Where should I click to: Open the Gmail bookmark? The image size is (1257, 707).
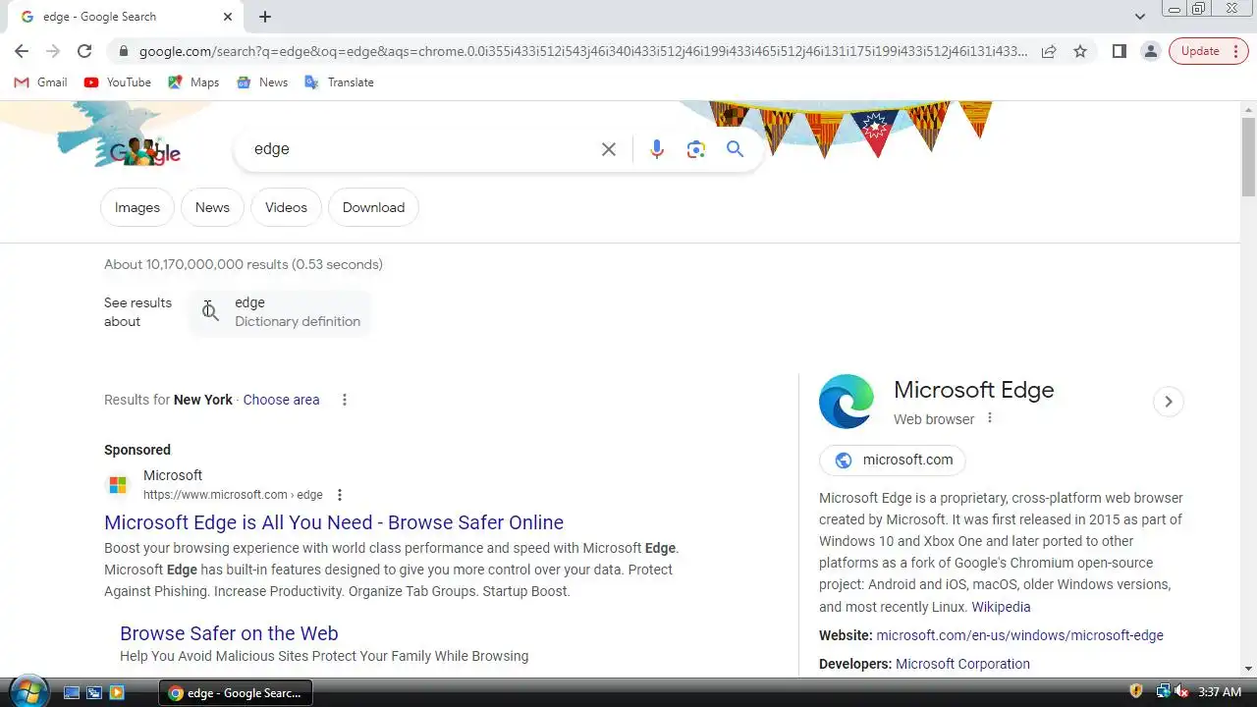click(x=40, y=82)
